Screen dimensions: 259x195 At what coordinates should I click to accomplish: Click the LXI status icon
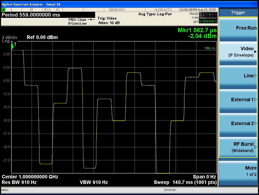[x=3, y=10]
